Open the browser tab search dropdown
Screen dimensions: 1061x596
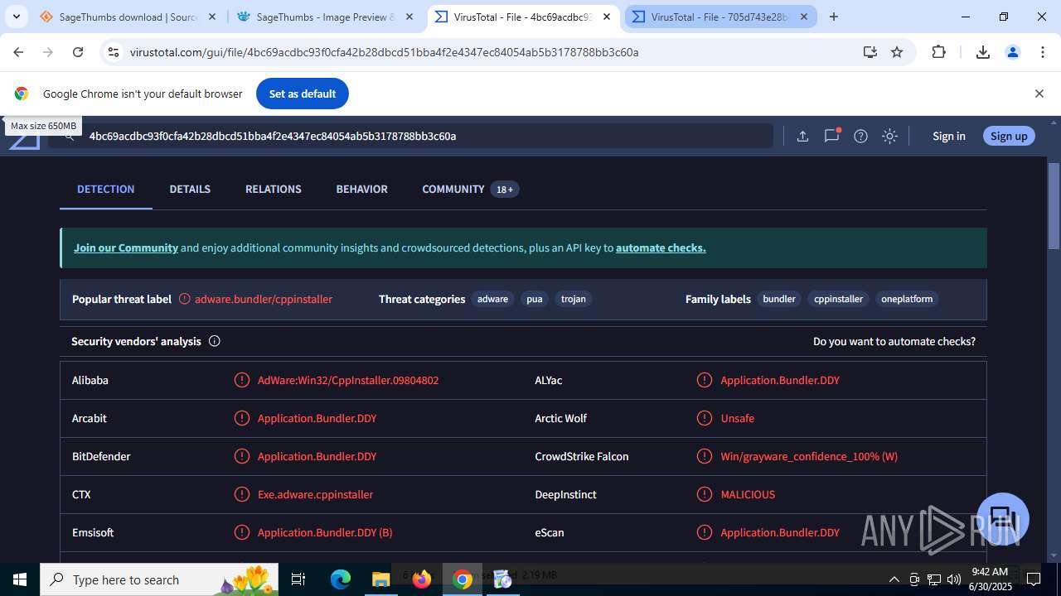pyautogui.click(x=16, y=17)
